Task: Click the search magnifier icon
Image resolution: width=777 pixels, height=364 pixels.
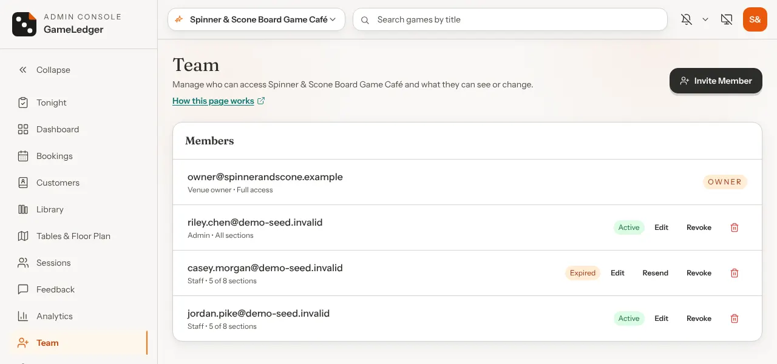Action: 365,20
